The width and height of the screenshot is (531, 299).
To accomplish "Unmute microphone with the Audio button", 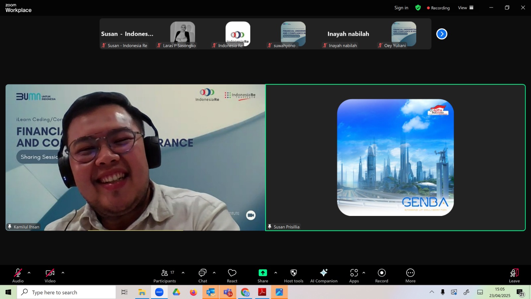I will (18, 276).
